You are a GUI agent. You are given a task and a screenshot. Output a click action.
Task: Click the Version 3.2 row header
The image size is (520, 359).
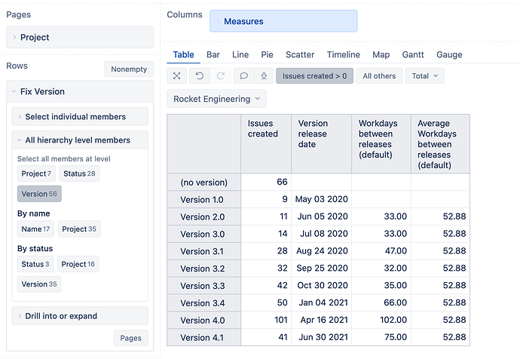tap(204, 268)
